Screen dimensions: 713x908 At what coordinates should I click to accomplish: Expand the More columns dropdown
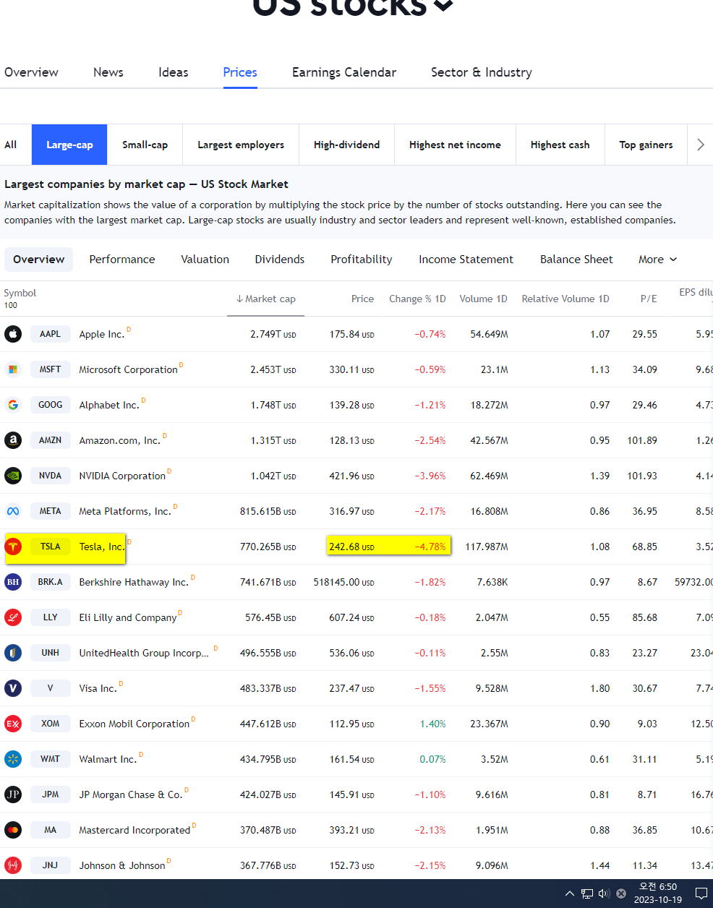(658, 260)
